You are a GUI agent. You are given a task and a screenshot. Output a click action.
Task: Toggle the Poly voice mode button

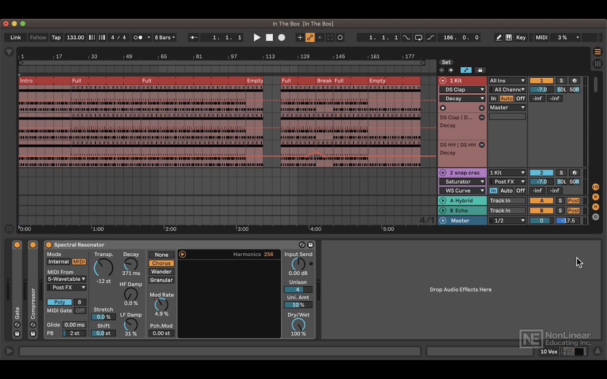tap(60, 302)
